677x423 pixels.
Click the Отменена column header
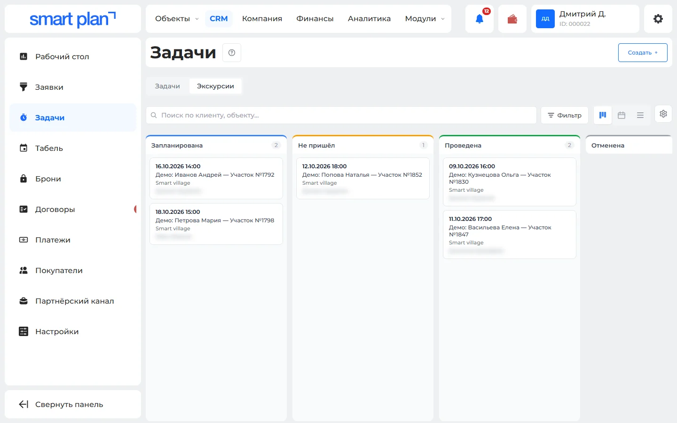point(629,145)
